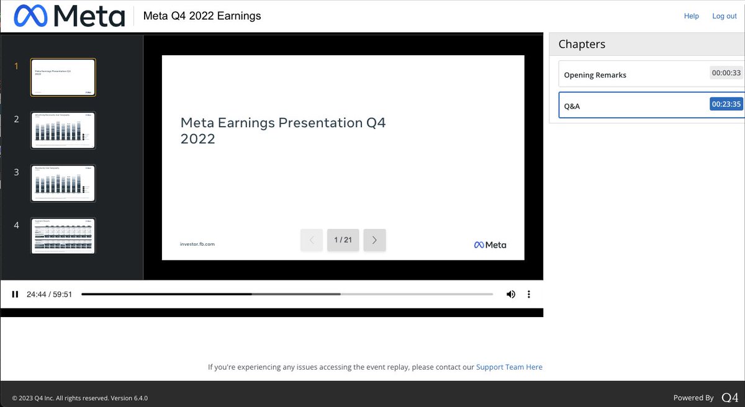745x407 pixels.
Task: Click the Meta logo in header
Action: (69, 16)
